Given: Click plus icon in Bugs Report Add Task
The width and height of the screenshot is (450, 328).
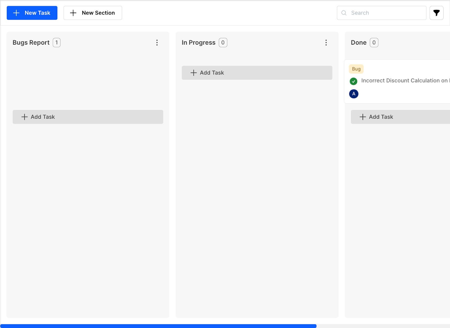Looking at the screenshot, I should (x=24, y=117).
